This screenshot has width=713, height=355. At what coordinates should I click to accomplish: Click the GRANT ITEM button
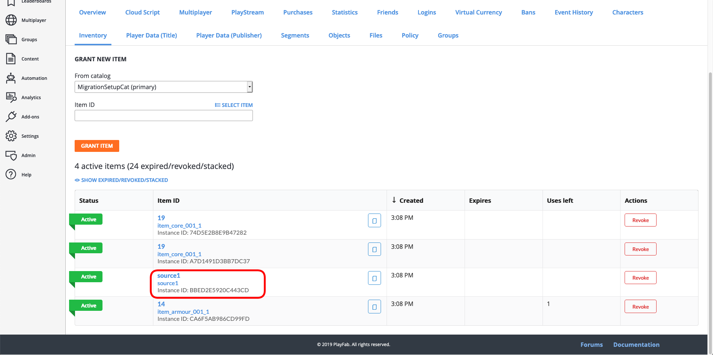(x=97, y=146)
